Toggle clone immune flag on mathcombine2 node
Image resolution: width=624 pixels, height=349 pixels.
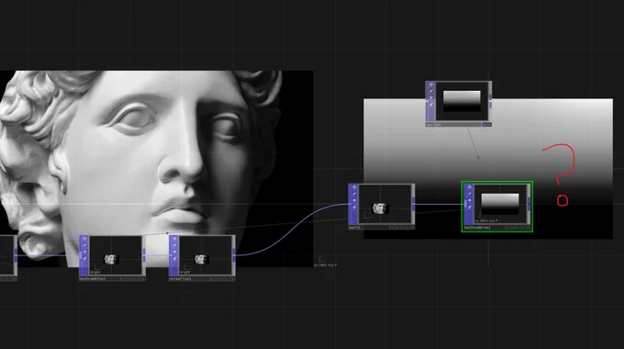pyautogui.click(x=469, y=194)
